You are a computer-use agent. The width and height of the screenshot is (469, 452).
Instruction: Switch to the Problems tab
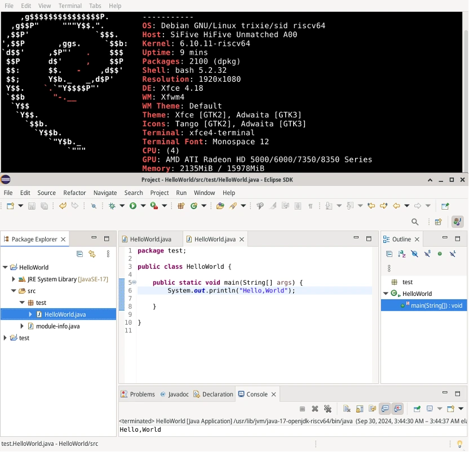(138, 395)
